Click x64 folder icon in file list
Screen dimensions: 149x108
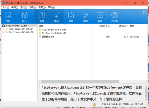[x=40, y=30]
